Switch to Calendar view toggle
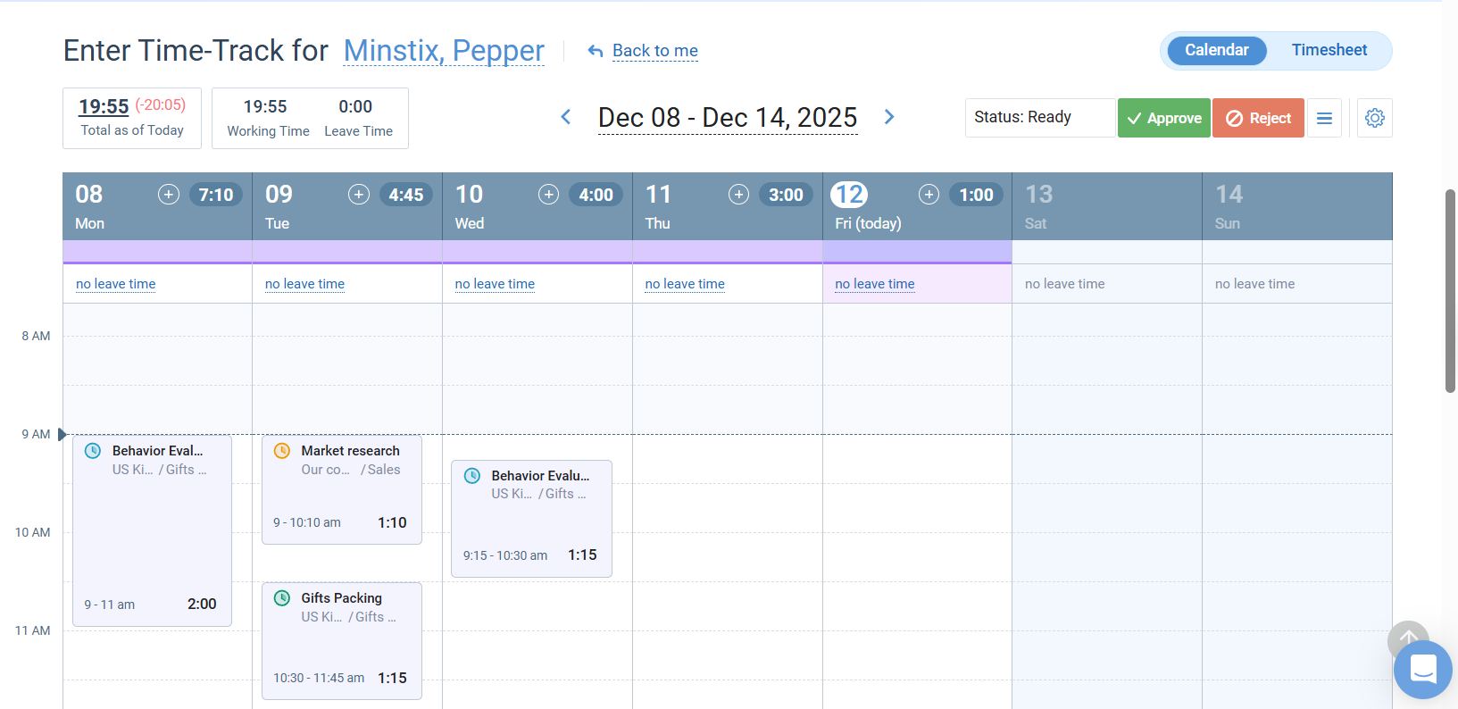Viewport: 1458px width, 709px height. pos(1216,51)
